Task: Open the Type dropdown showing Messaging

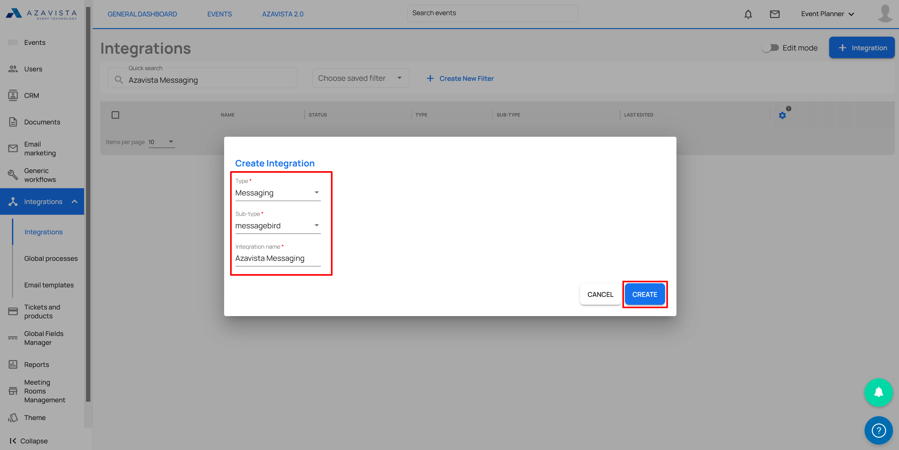Action: tap(278, 193)
